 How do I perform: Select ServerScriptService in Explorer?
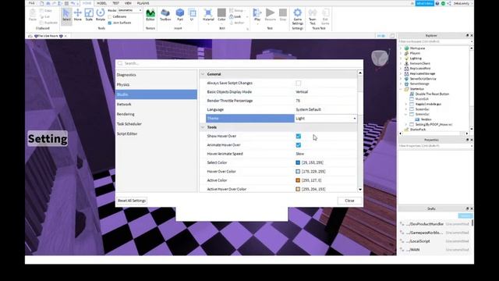point(423,79)
